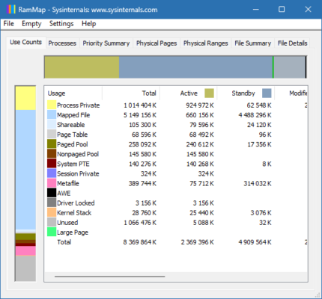Open the File Summary tab
The image size is (322, 299).
point(252,43)
